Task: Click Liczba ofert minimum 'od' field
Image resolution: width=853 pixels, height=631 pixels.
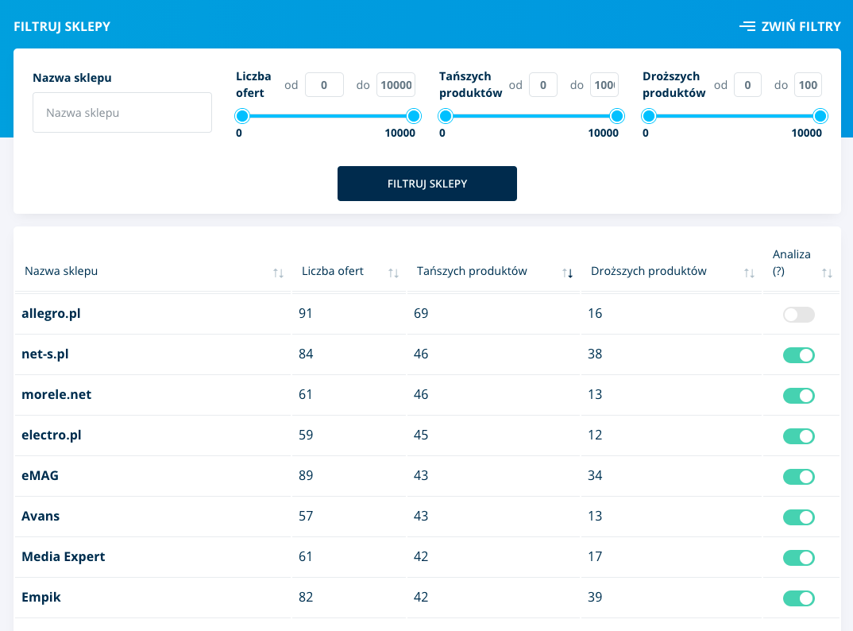Action: 324,85
